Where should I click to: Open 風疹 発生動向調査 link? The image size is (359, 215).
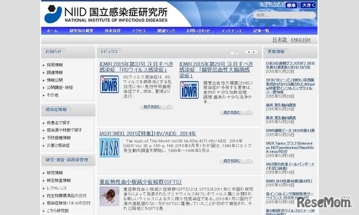point(280,118)
